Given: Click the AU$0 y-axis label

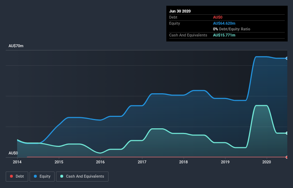Looking at the screenshot, I should (x=13, y=153).
